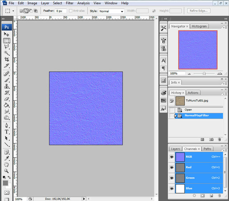The image size is (229, 201).
Task: Select the Hand tool
Action: coord(6,165)
